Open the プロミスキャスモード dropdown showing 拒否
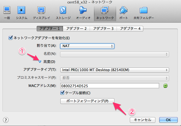The width and height of the screenshot is (181, 126). (x=114, y=78)
